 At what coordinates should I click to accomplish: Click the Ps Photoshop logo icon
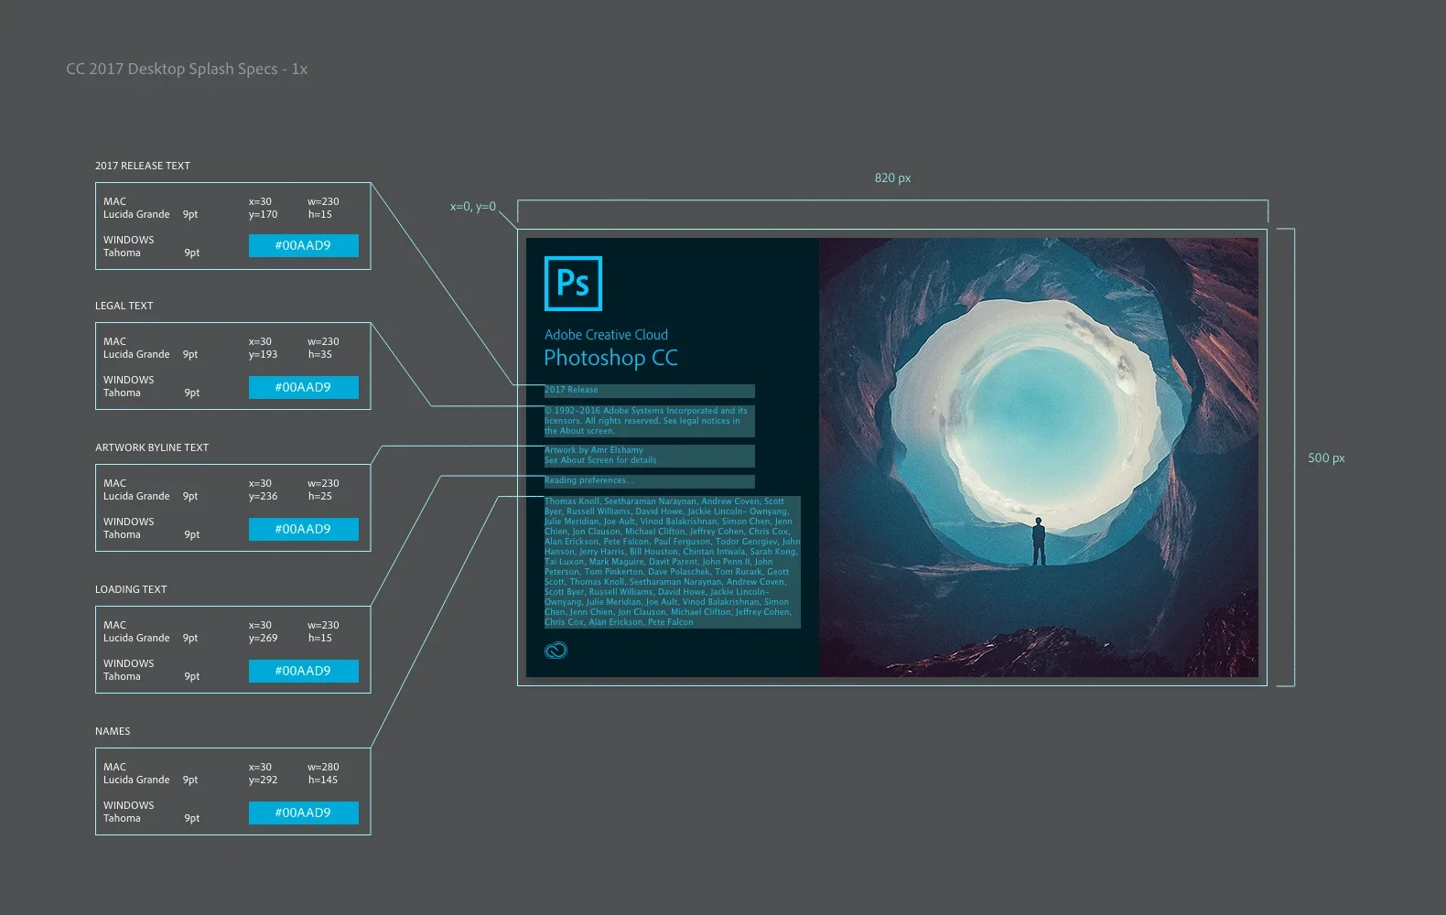573,284
